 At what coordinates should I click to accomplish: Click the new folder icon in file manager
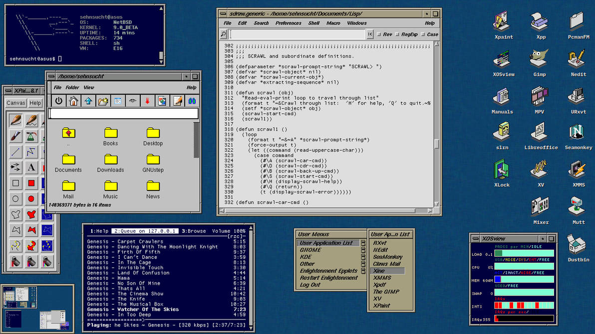pyautogui.click(x=103, y=101)
